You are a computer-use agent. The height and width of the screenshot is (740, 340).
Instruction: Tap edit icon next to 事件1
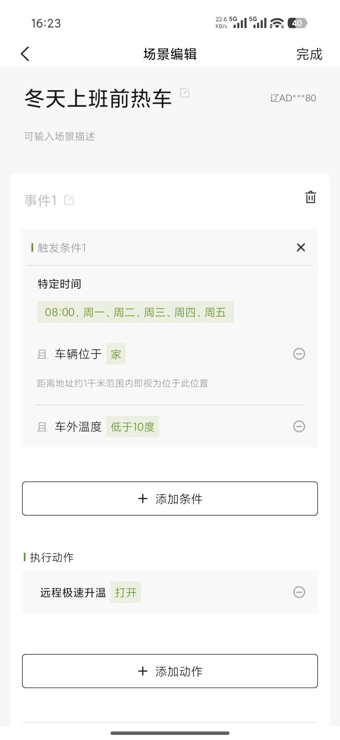(x=69, y=200)
